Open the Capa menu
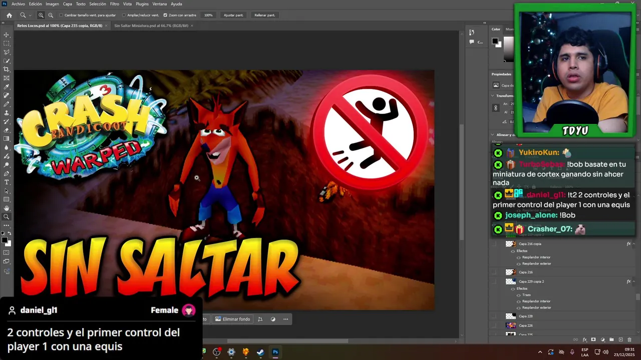Viewport: 641px width, 360px height. point(67,4)
